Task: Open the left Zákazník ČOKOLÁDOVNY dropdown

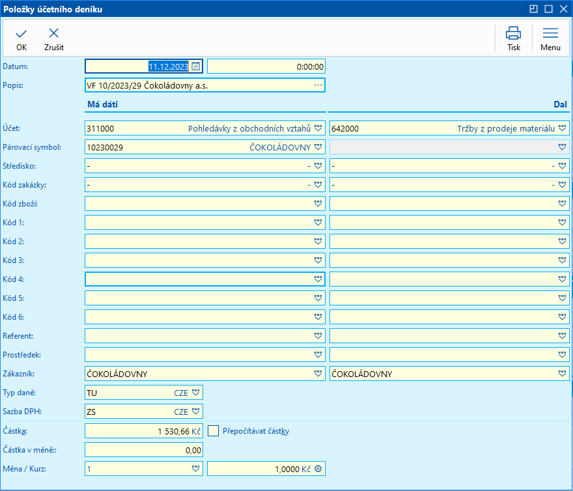Action: click(318, 374)
